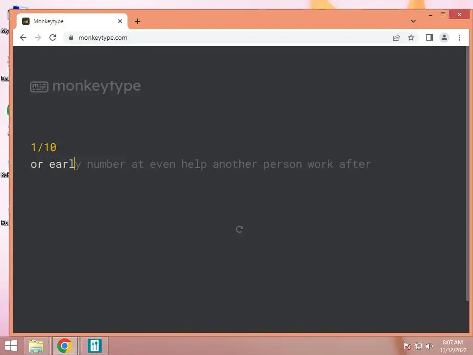Click the monkeytype logo icon
This screenshot has height=355, width=473.
pyautogui.click(x=39, y=87)
